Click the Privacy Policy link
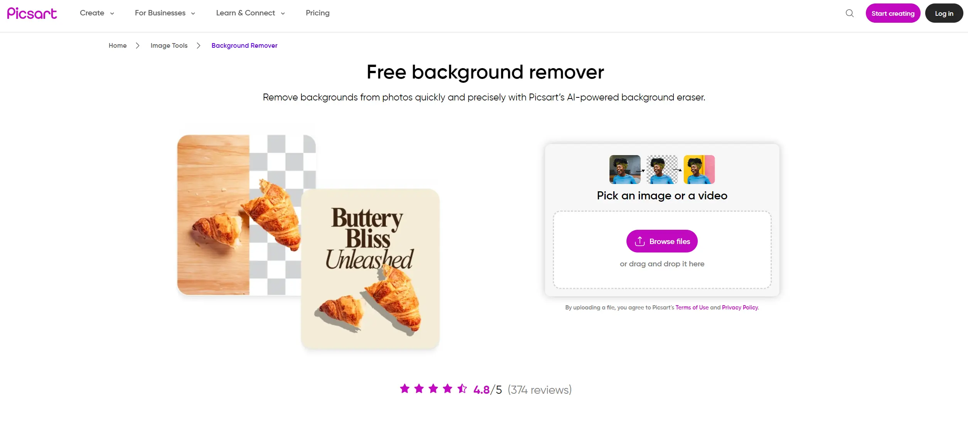968x433 pixels. (739, 307)
